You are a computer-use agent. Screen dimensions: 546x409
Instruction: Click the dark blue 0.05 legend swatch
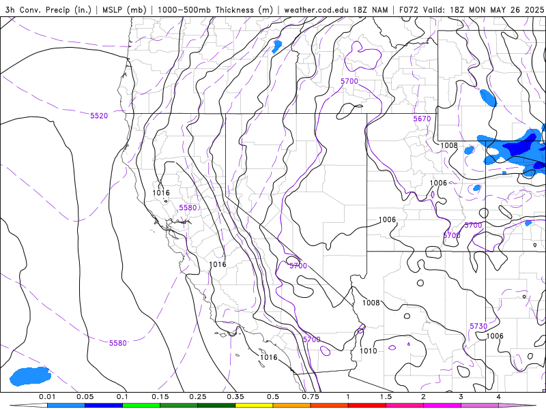pyautogui.click(x=104, y=406)
